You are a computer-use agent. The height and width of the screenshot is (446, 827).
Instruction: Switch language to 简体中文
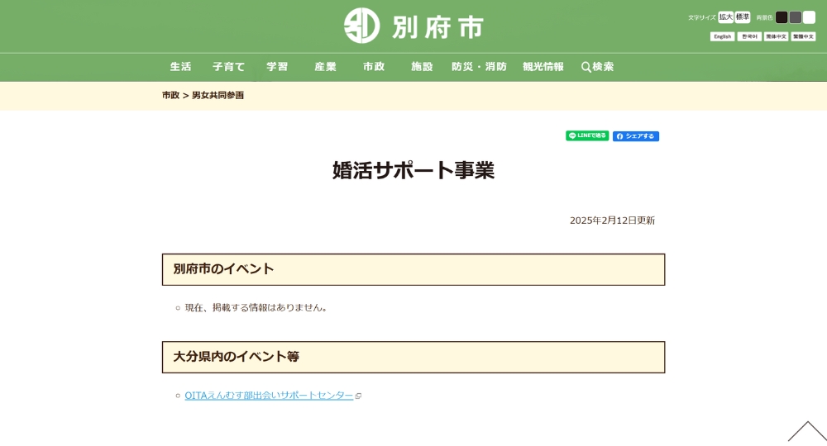tap(777, 36)
